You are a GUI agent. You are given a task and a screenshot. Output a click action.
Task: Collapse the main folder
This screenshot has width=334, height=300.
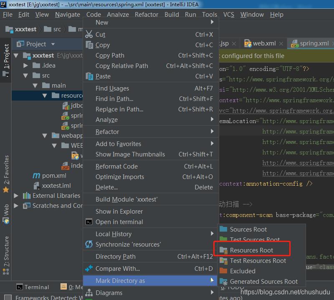pos(35,86)
